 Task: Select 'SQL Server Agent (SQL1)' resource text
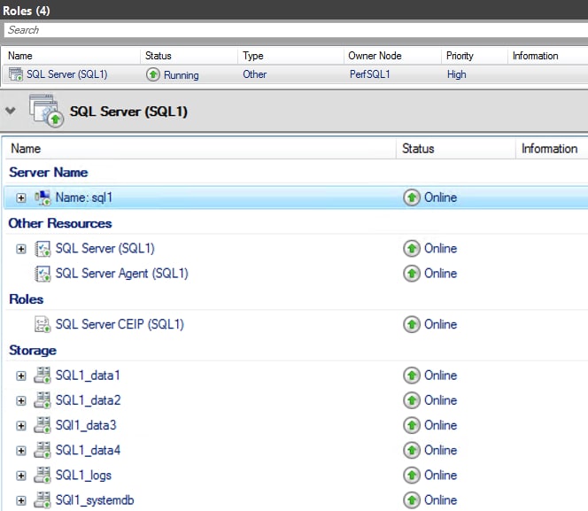click(x=122, y=274)
